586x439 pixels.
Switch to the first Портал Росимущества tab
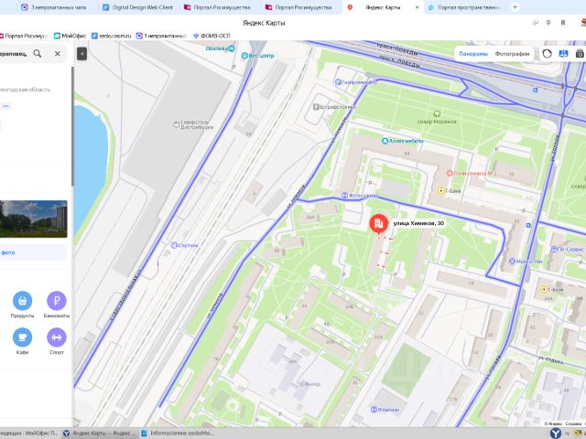click(x=217, y=7)
